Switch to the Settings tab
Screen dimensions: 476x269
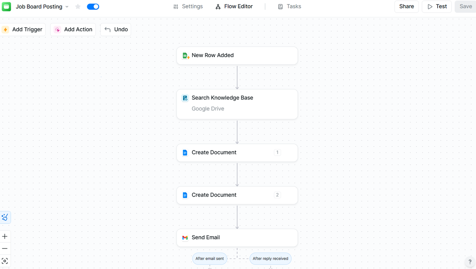pyautogui.click(x=188, y=6)
